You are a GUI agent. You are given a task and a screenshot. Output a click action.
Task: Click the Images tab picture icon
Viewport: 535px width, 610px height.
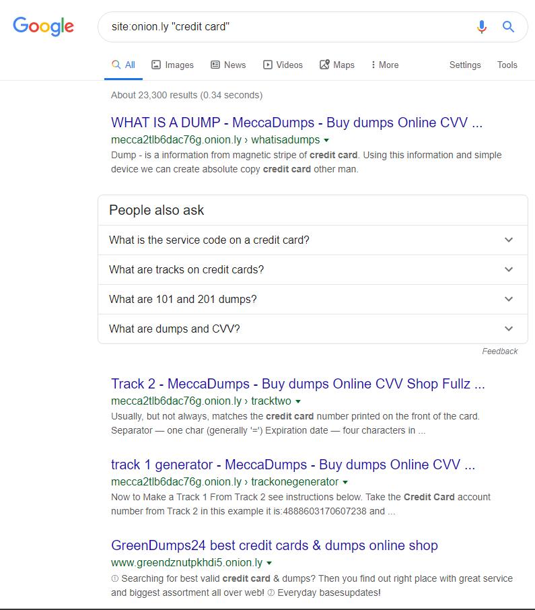(x=156, y=65)
